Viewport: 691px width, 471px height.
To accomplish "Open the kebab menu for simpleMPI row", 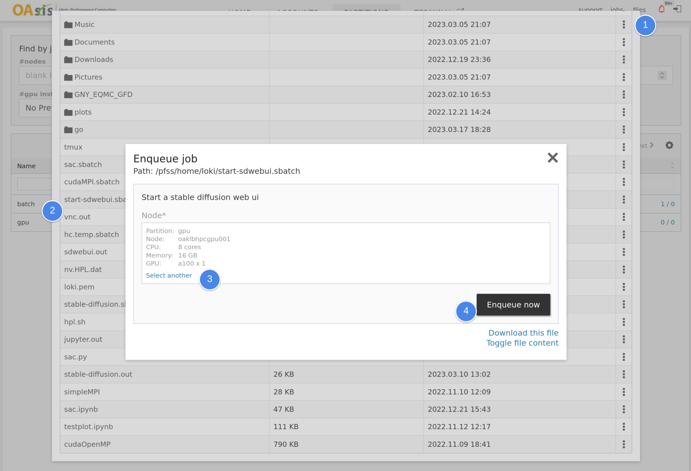I will 624,392.
